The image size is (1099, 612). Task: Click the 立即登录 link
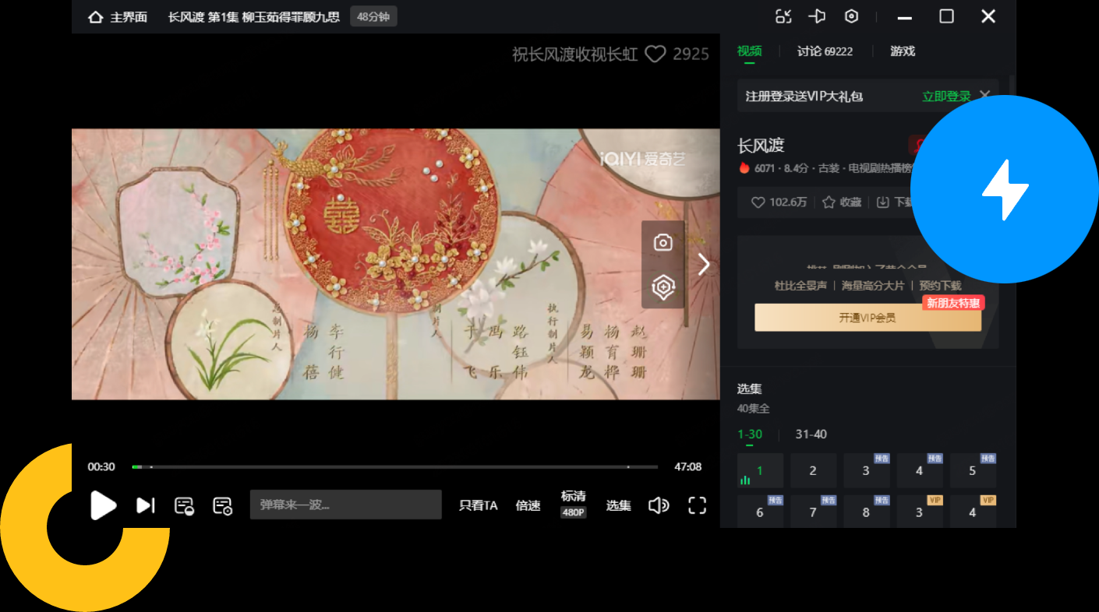945,95
